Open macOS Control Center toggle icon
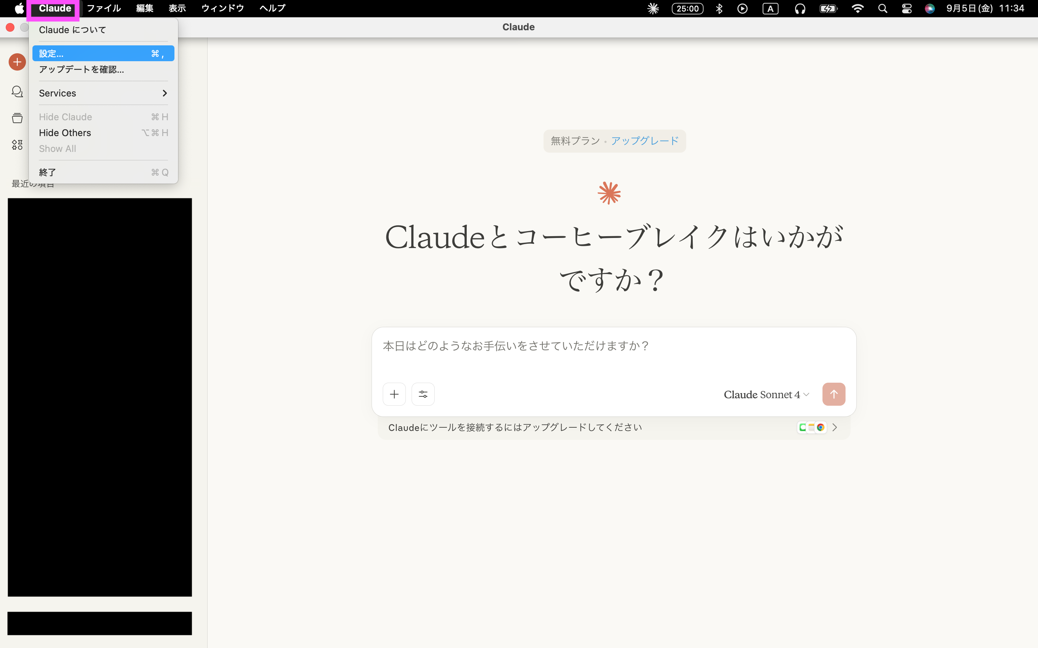The image size is (1038, 648). [x=906, y=9]
